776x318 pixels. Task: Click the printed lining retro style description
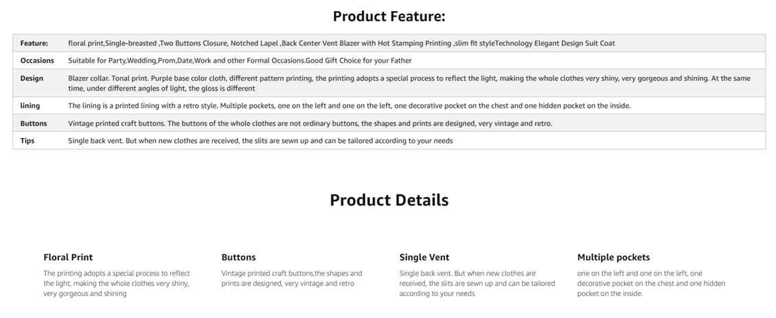click(349, 106)
